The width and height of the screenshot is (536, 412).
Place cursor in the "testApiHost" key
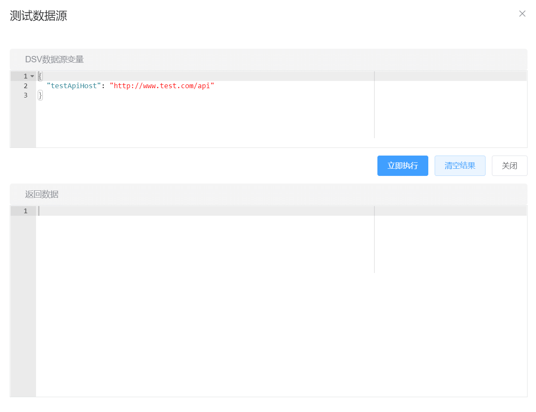74,86
